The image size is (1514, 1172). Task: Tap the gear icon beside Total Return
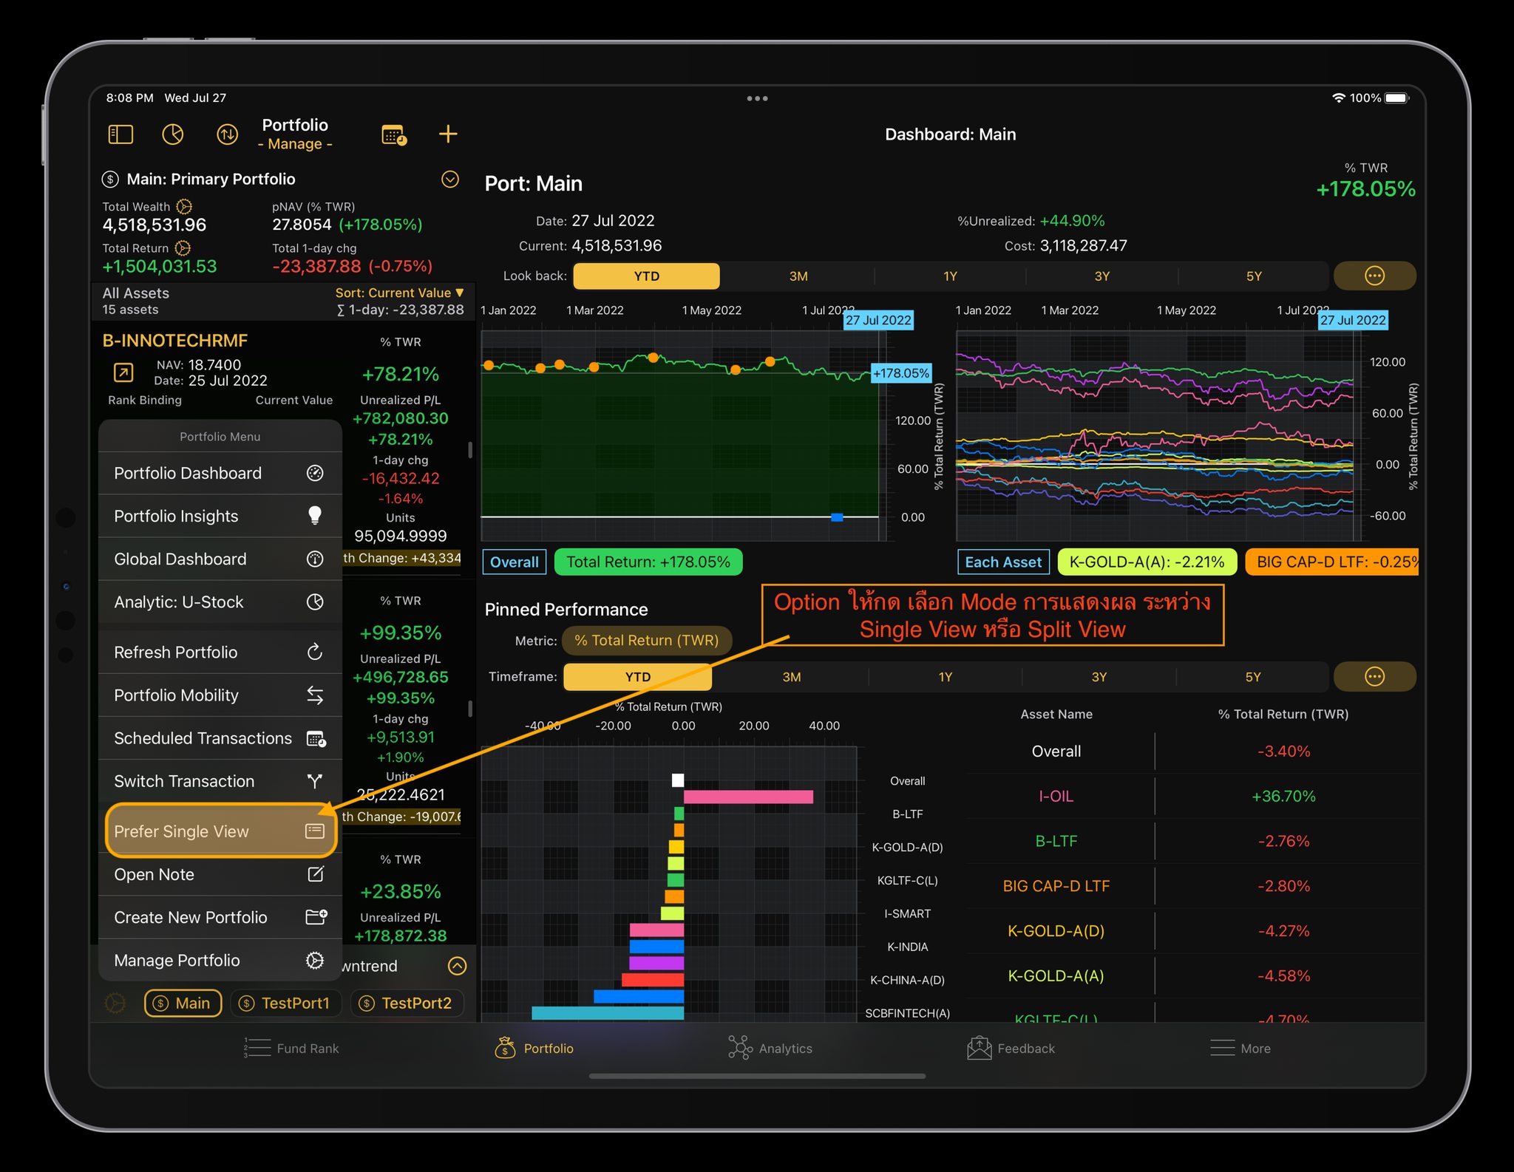pos(183,248)
